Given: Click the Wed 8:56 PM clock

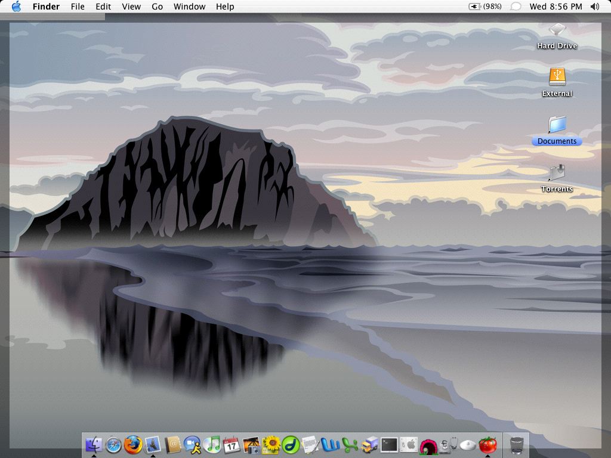Looking at the screenshot, I should (556, 7).
